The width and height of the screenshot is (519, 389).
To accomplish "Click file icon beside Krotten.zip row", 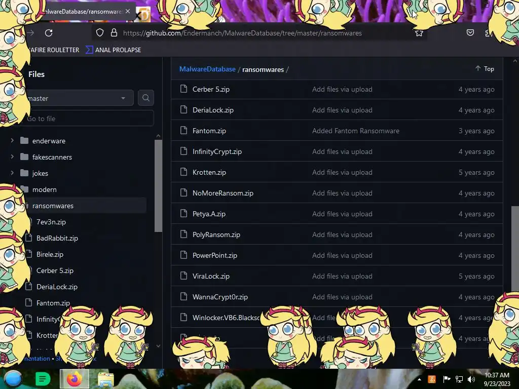I will coord(183,172).
